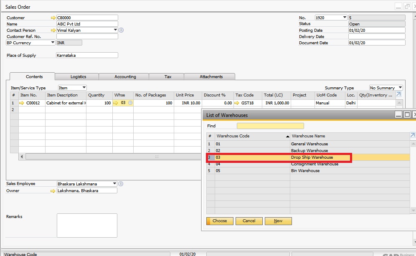Open linked document via Item No. C00012 arrow

[x=21, y=103]
